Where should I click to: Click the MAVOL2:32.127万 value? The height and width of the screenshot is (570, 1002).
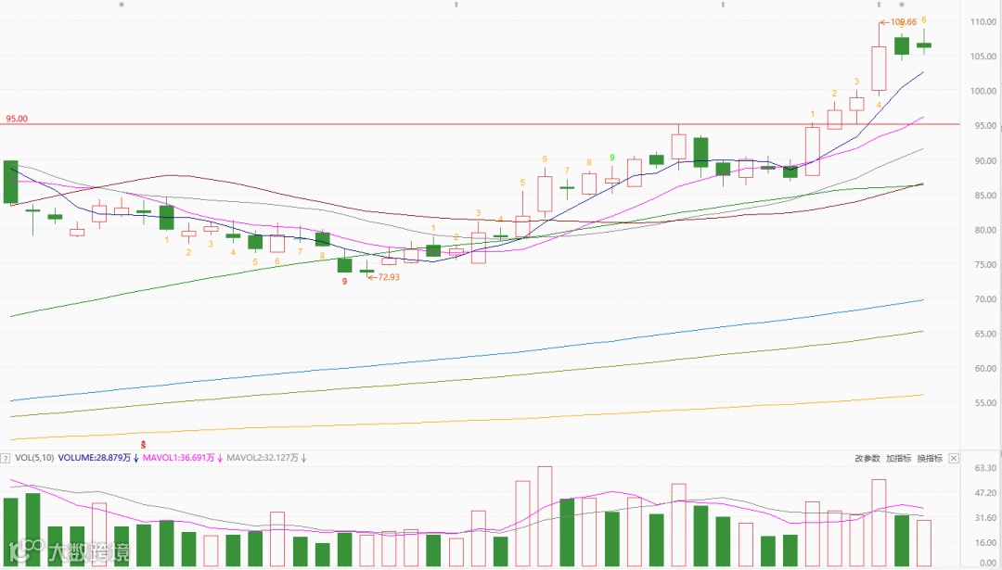coord(263,458)
